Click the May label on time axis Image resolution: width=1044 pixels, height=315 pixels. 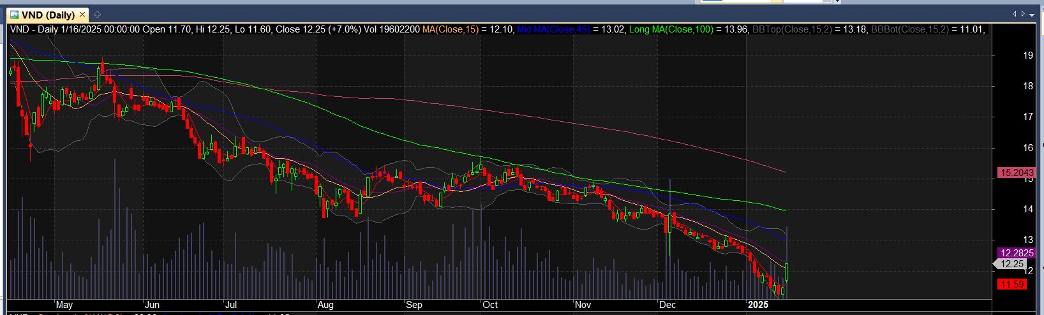click(64, 305)
